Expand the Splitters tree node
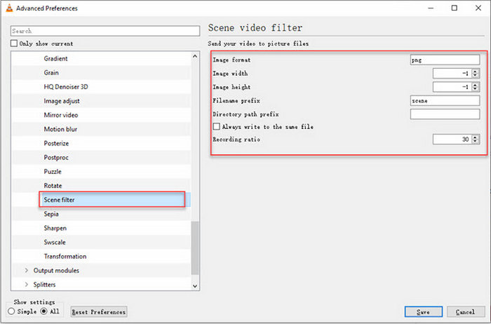The image size is (491, 324). (x=27, y=285)
